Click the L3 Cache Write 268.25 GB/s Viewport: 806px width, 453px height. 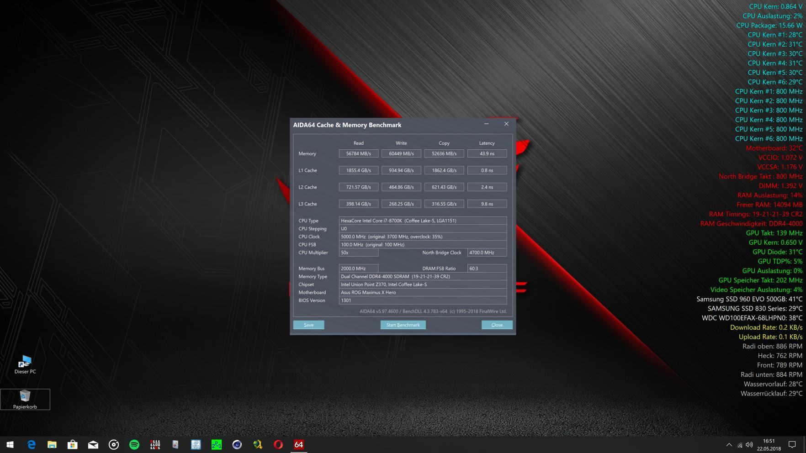pos(401,204)
